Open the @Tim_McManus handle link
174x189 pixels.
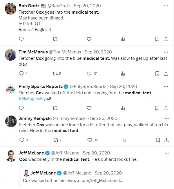tap(63, 52)
